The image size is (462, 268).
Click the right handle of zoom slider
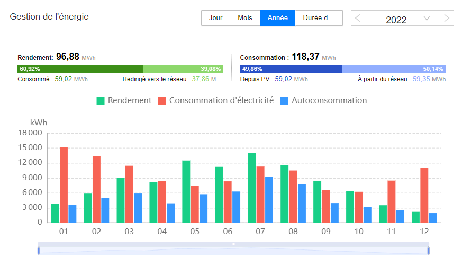(428, 250)
